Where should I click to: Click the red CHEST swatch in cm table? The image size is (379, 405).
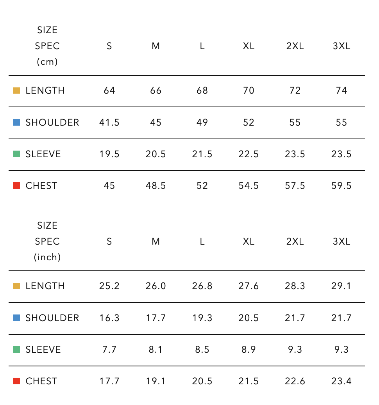click(x=16, y=186)
